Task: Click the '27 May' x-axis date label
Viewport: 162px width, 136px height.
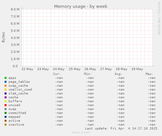Action: tap(106, 69)
